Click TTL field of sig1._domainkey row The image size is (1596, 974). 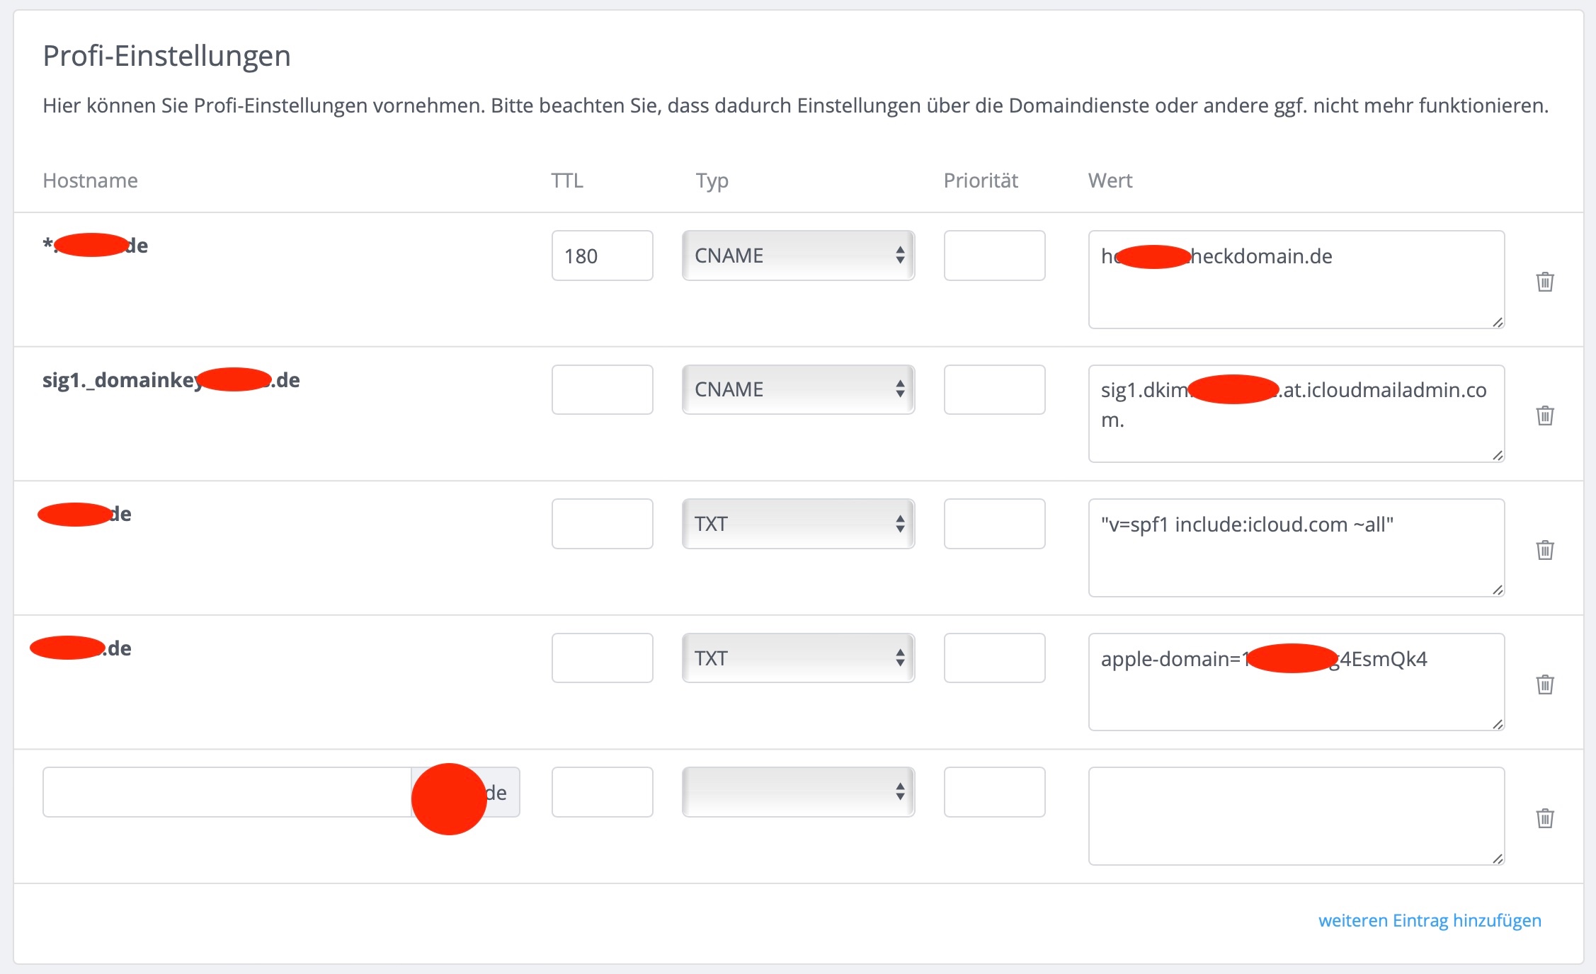[x=602, y=389]
